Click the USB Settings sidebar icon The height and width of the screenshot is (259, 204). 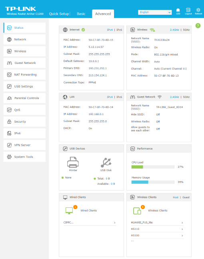(x=9, y=86)
